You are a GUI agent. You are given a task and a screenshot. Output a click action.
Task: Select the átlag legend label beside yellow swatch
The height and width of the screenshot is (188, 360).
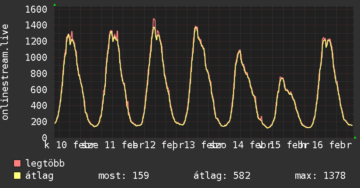click(39, 176)
